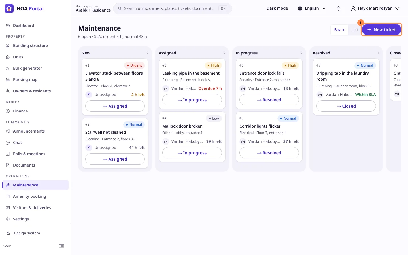Click Visitors & deliveries ID card icon
Image resolution: width=408 pixels, height=255 pixels.
coord(8,208)
